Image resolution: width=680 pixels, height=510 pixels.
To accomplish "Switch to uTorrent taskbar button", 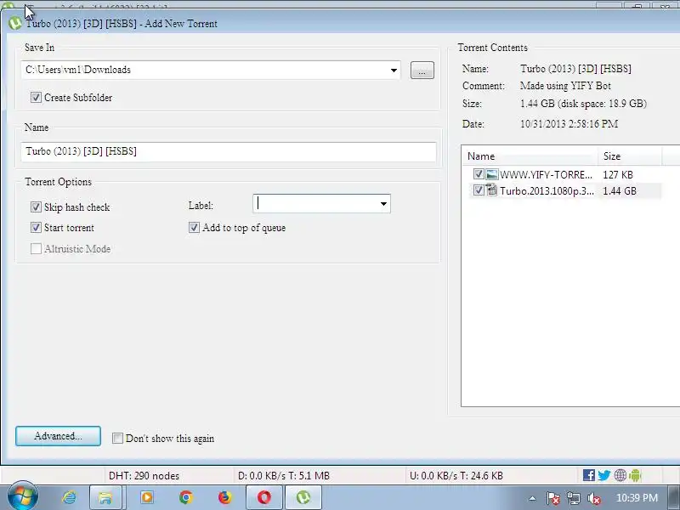I will point(303,497).
